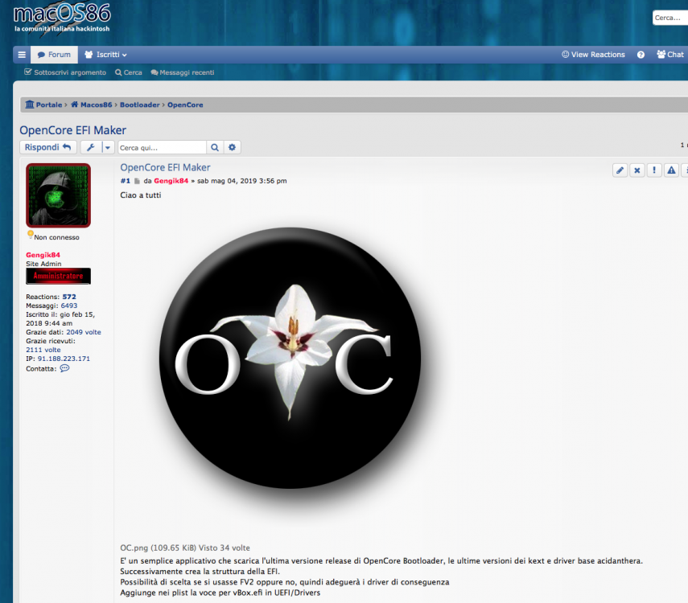The image size is (688, 603).
Task: Open Messaggi count 6493
Action: click(x=69, y=306)
